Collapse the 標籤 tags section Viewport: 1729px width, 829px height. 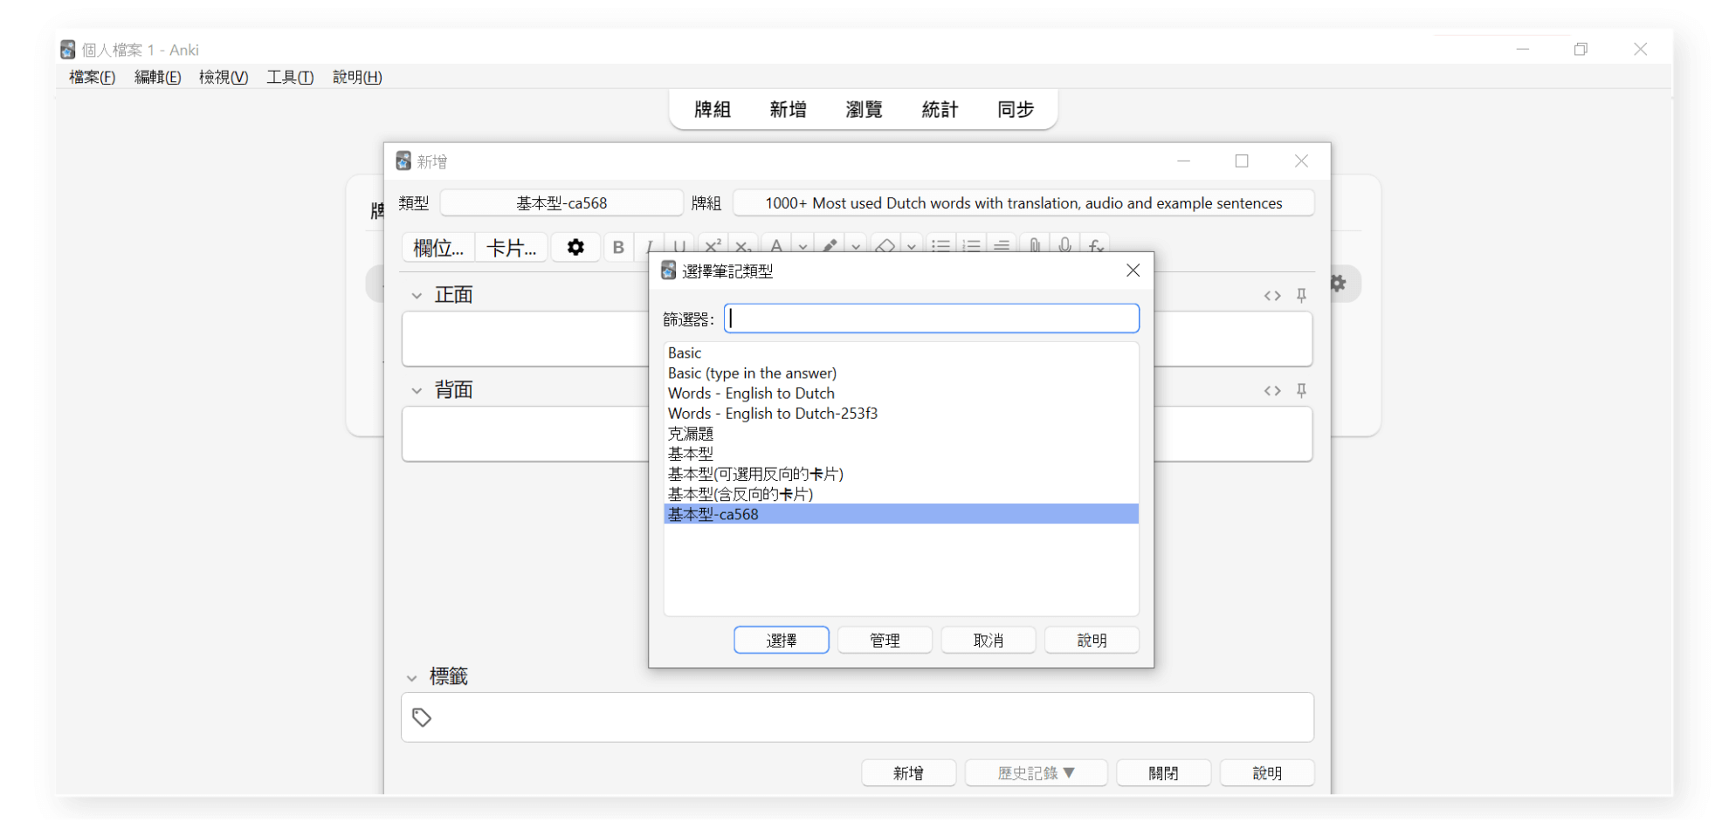(412, 678)
